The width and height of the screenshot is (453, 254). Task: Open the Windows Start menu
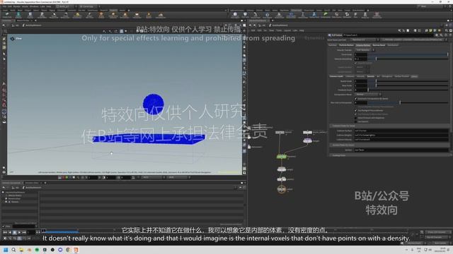[x=6, y=250]
